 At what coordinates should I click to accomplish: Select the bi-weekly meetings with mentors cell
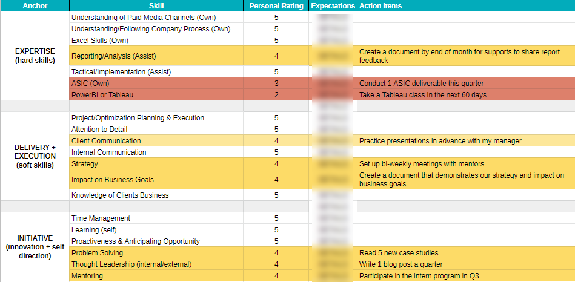[421, 164]
